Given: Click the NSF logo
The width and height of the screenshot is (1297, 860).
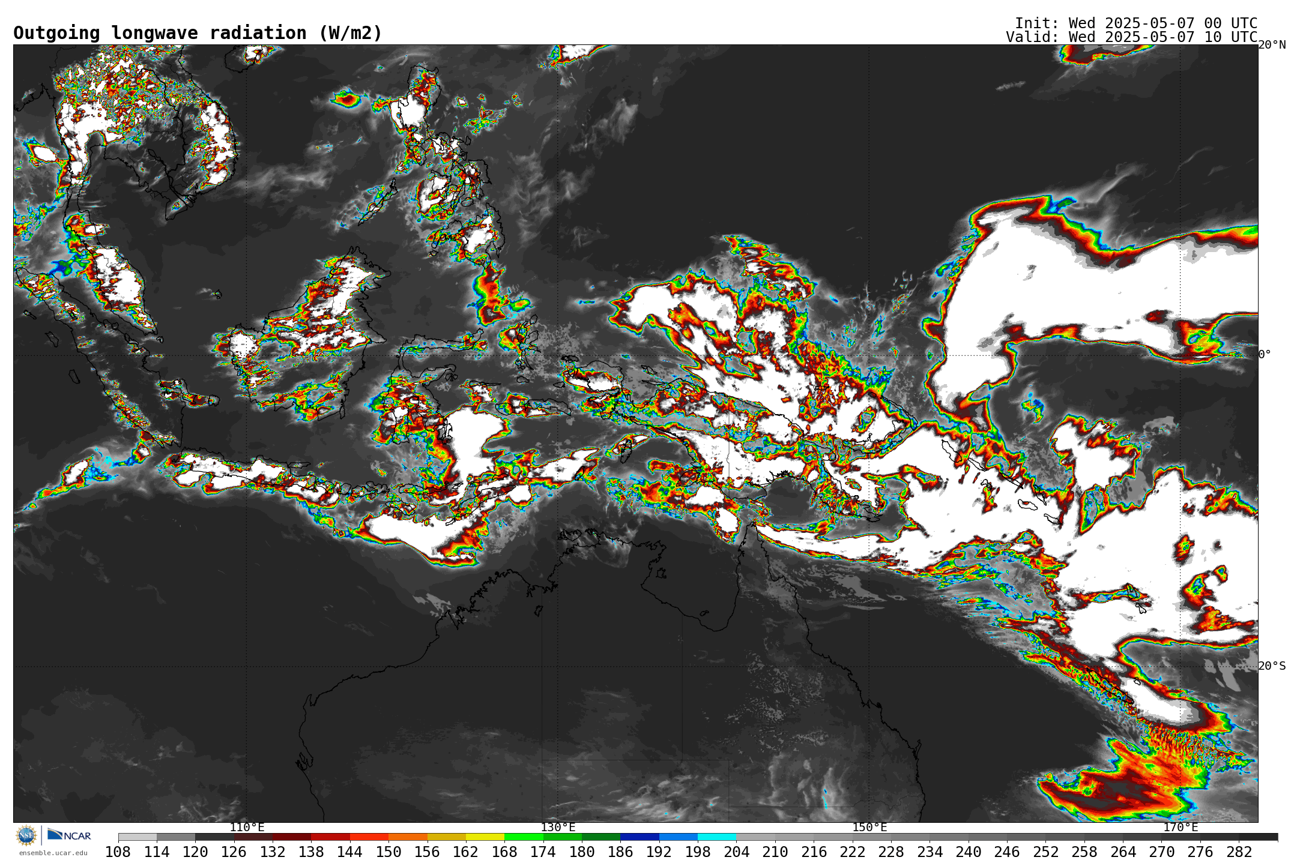Looking at the screenshot, I should pyautogui.click(x=26, y=835).
